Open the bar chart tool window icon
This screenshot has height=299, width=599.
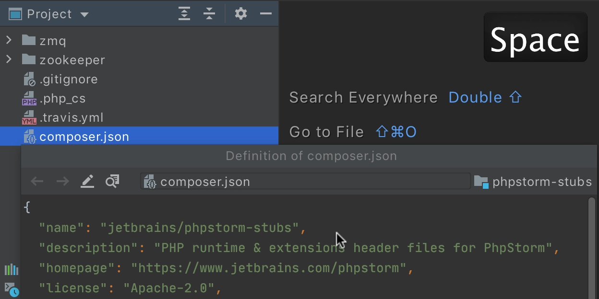11,270
